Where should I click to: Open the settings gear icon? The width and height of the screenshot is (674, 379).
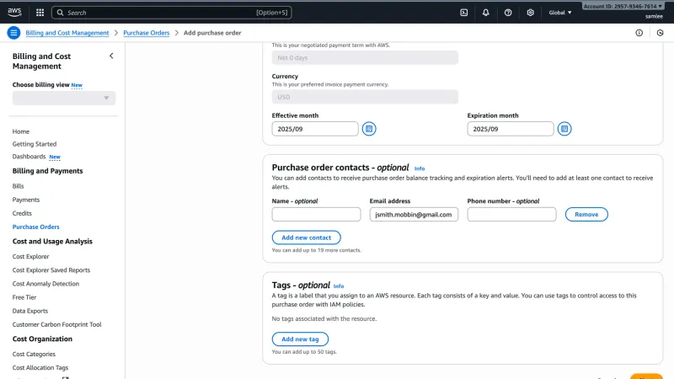[531, 13]
